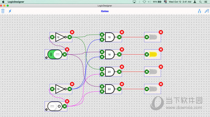This screenshot has height=117, width=210.
Task: Remove the white OFF switch component
Action: tap(67, 101)
